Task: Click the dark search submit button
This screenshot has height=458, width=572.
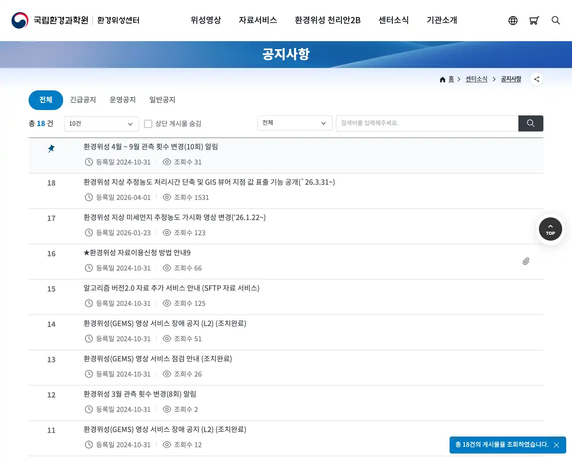Action: [531, 123]
